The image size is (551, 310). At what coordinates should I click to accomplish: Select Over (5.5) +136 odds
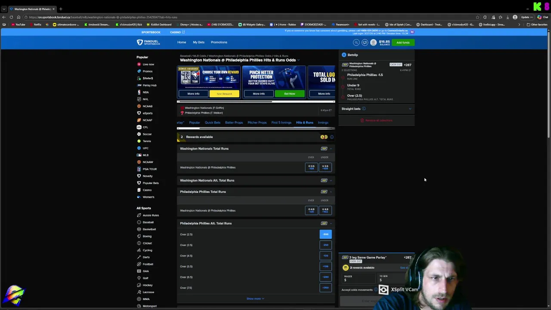click(326, 267)
